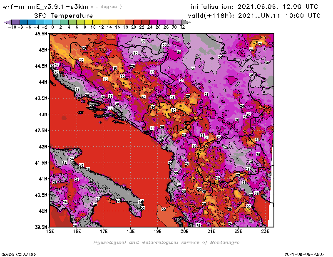Click the 0 tick label on color bar
This screenshot has height=257, width=333.
click(52, 27)
